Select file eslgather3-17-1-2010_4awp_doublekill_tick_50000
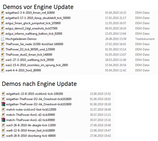Screen dimensions: 158x141 click(x=38, y=18)
